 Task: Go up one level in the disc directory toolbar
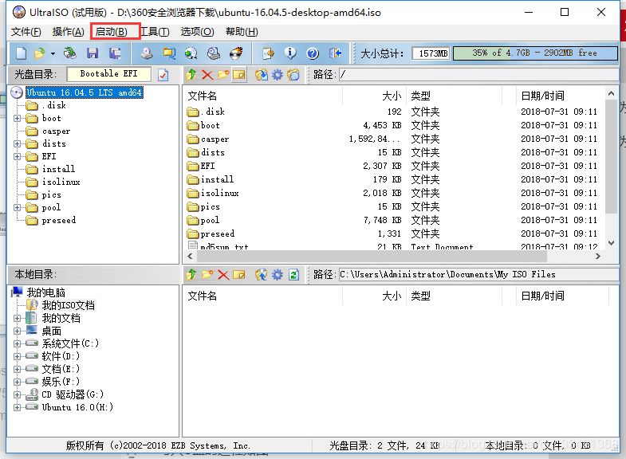[191, 75]
